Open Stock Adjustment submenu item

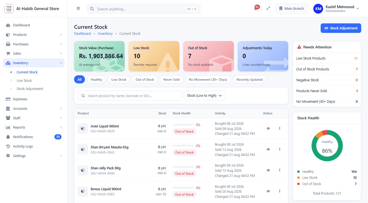[30, 89]
